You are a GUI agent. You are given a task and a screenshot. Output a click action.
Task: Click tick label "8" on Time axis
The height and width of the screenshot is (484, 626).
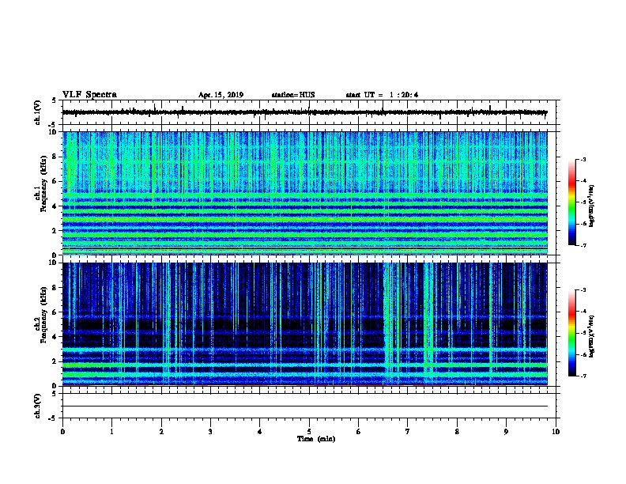tap(457, 431)
